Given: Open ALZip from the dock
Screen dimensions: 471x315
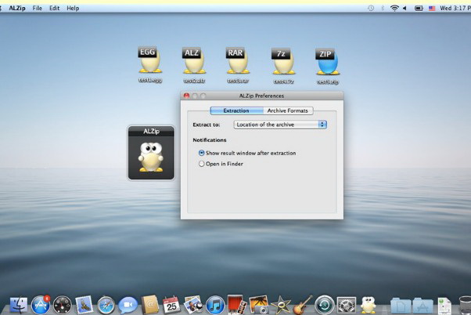Looking at the screenshot, I should 368,305.
